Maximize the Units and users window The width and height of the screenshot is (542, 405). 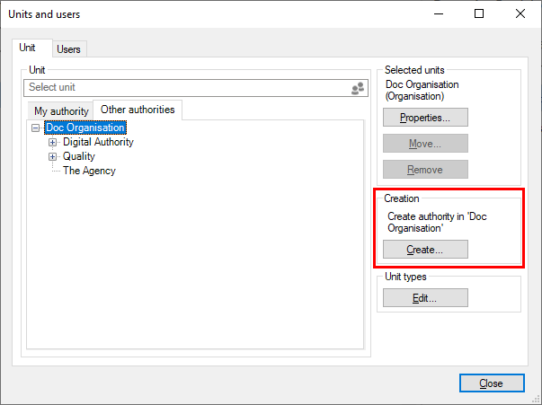coord(479,13)
